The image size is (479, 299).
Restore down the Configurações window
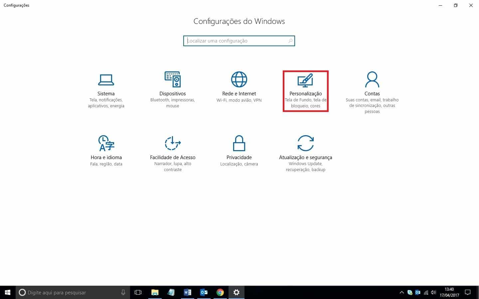[456, 5]
